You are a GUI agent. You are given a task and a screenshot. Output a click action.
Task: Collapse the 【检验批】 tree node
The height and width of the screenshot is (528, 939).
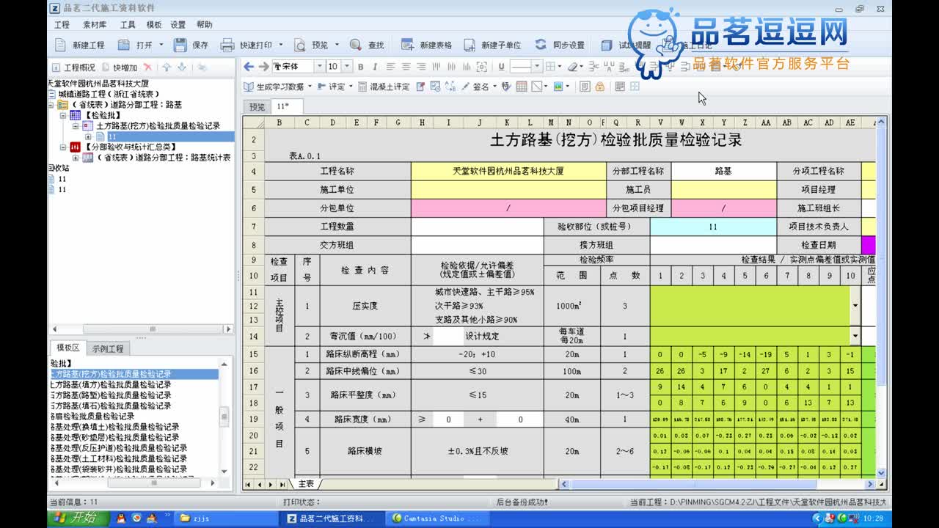click(63, 115)
